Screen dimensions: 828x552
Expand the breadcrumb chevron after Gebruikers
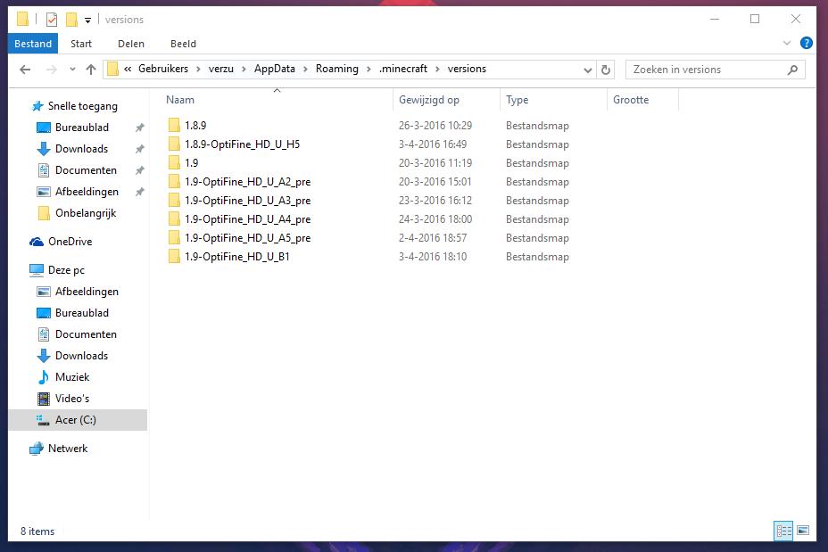coord(198,70)
